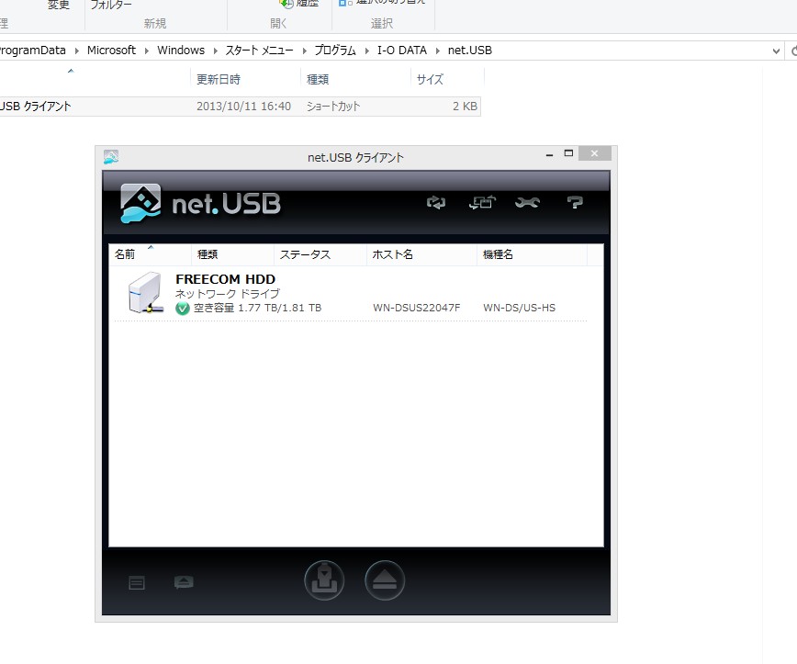Image resolution: width=797 pixels, height=664 pixels.
Task: Click Windows in Explorer address path
Action: (181, 51)
